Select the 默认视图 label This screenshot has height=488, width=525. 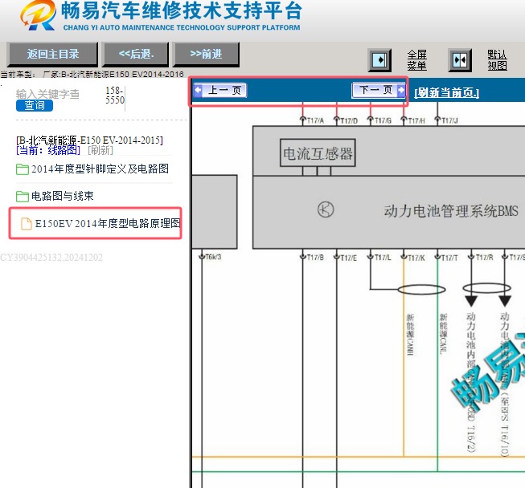[497, 60]
